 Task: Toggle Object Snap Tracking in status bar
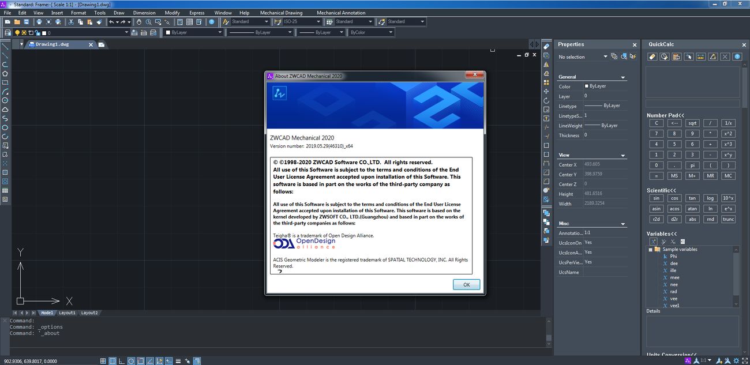click(150, 361)
